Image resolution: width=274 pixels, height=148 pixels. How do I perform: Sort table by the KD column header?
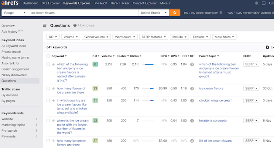(x=96, y=56)
